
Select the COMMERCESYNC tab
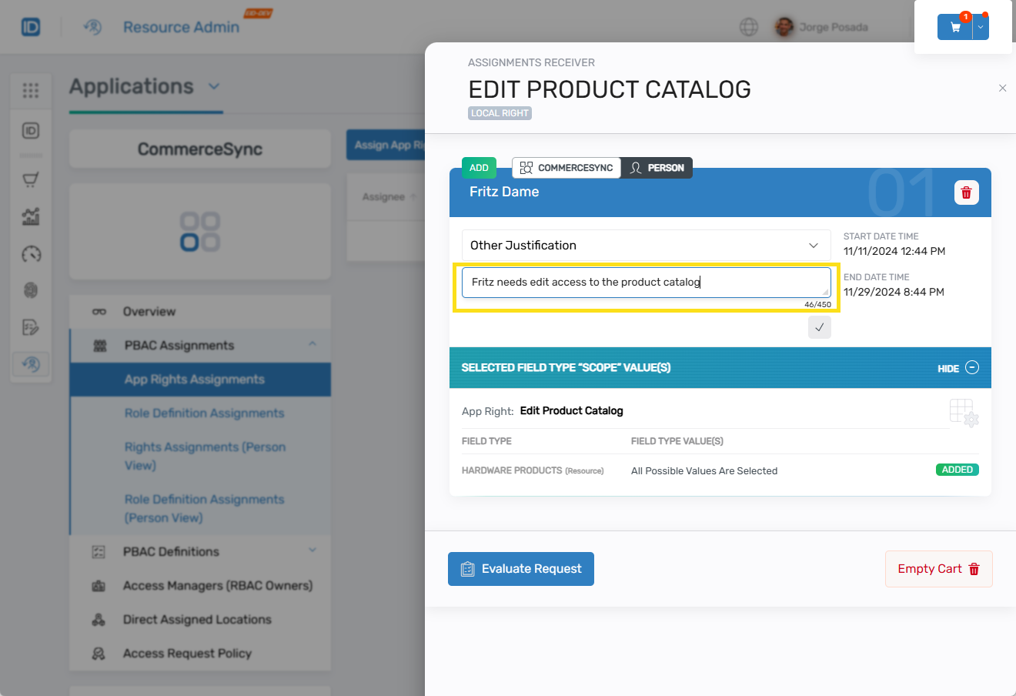click(x=566, y=168)
